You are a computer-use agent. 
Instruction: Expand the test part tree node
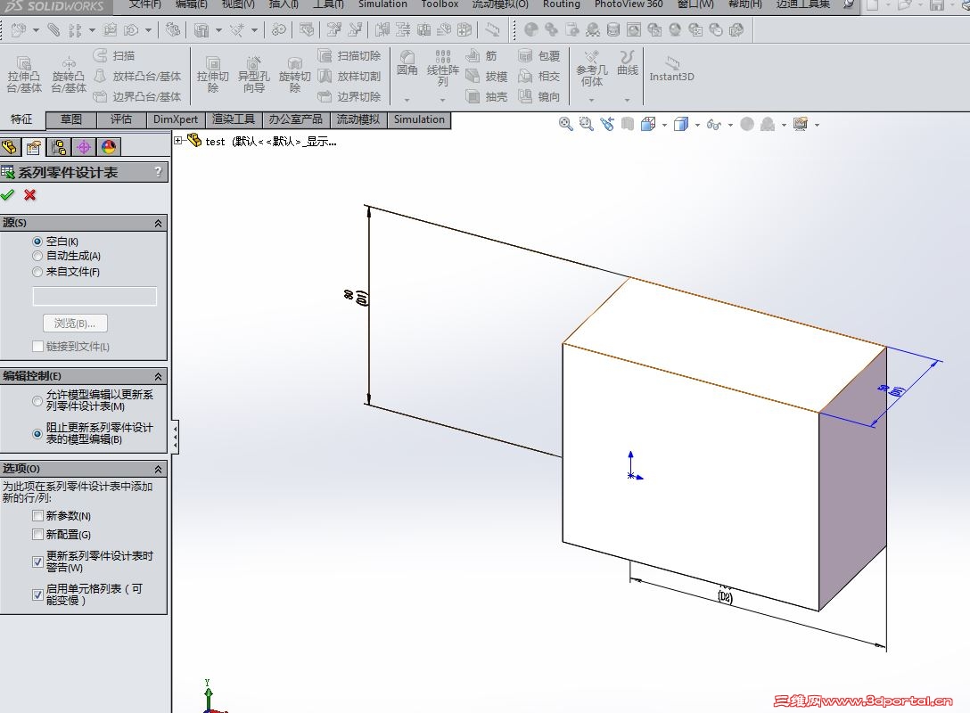click(178, 141)
